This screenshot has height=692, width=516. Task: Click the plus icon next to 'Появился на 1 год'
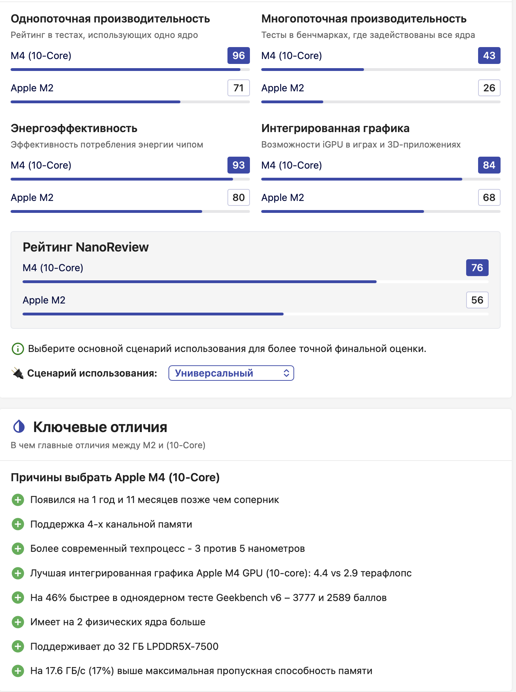click(18, 500)
